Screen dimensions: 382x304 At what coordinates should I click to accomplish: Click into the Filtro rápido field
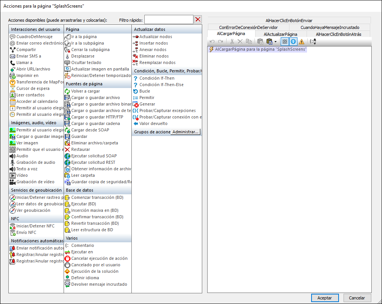pos(169,20)
